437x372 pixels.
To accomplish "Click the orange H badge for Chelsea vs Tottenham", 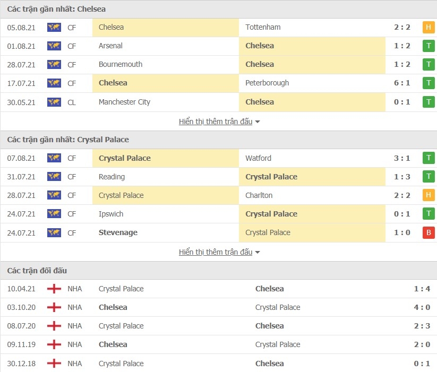I will (x=429, y=27).
